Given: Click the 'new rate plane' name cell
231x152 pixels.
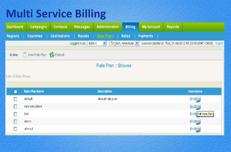Looking at the screenshot, I should (33, 106).
